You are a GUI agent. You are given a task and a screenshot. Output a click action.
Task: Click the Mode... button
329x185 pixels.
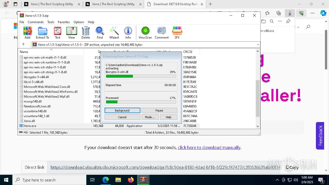tap(150, 117)
